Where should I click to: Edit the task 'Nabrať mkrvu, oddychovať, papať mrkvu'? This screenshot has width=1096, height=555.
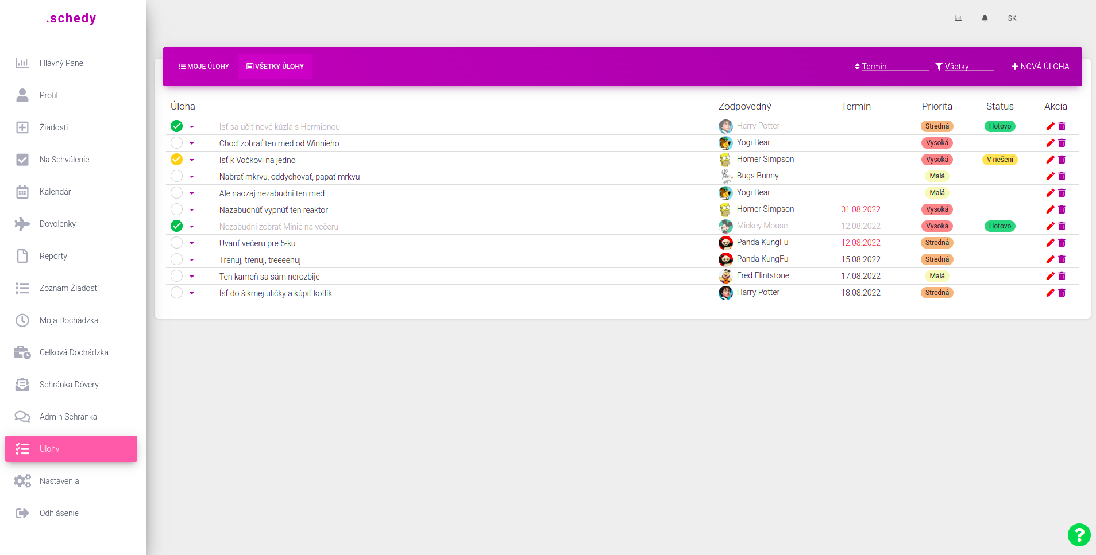[x=1050, y=176]
